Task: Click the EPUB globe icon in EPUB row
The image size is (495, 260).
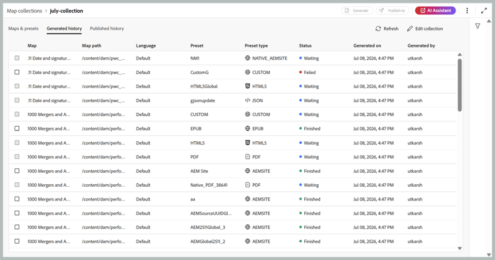Action: pyautogui.click(x=247, y=129)
